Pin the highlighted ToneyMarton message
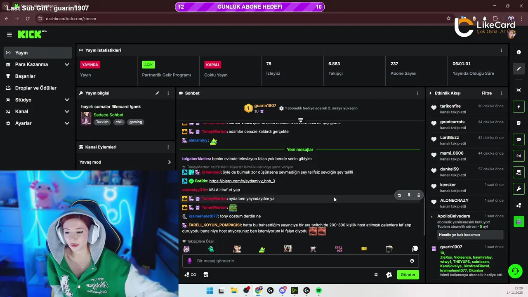Image resolution: width=528 pixels, height=297 pixels. (409, 195)
